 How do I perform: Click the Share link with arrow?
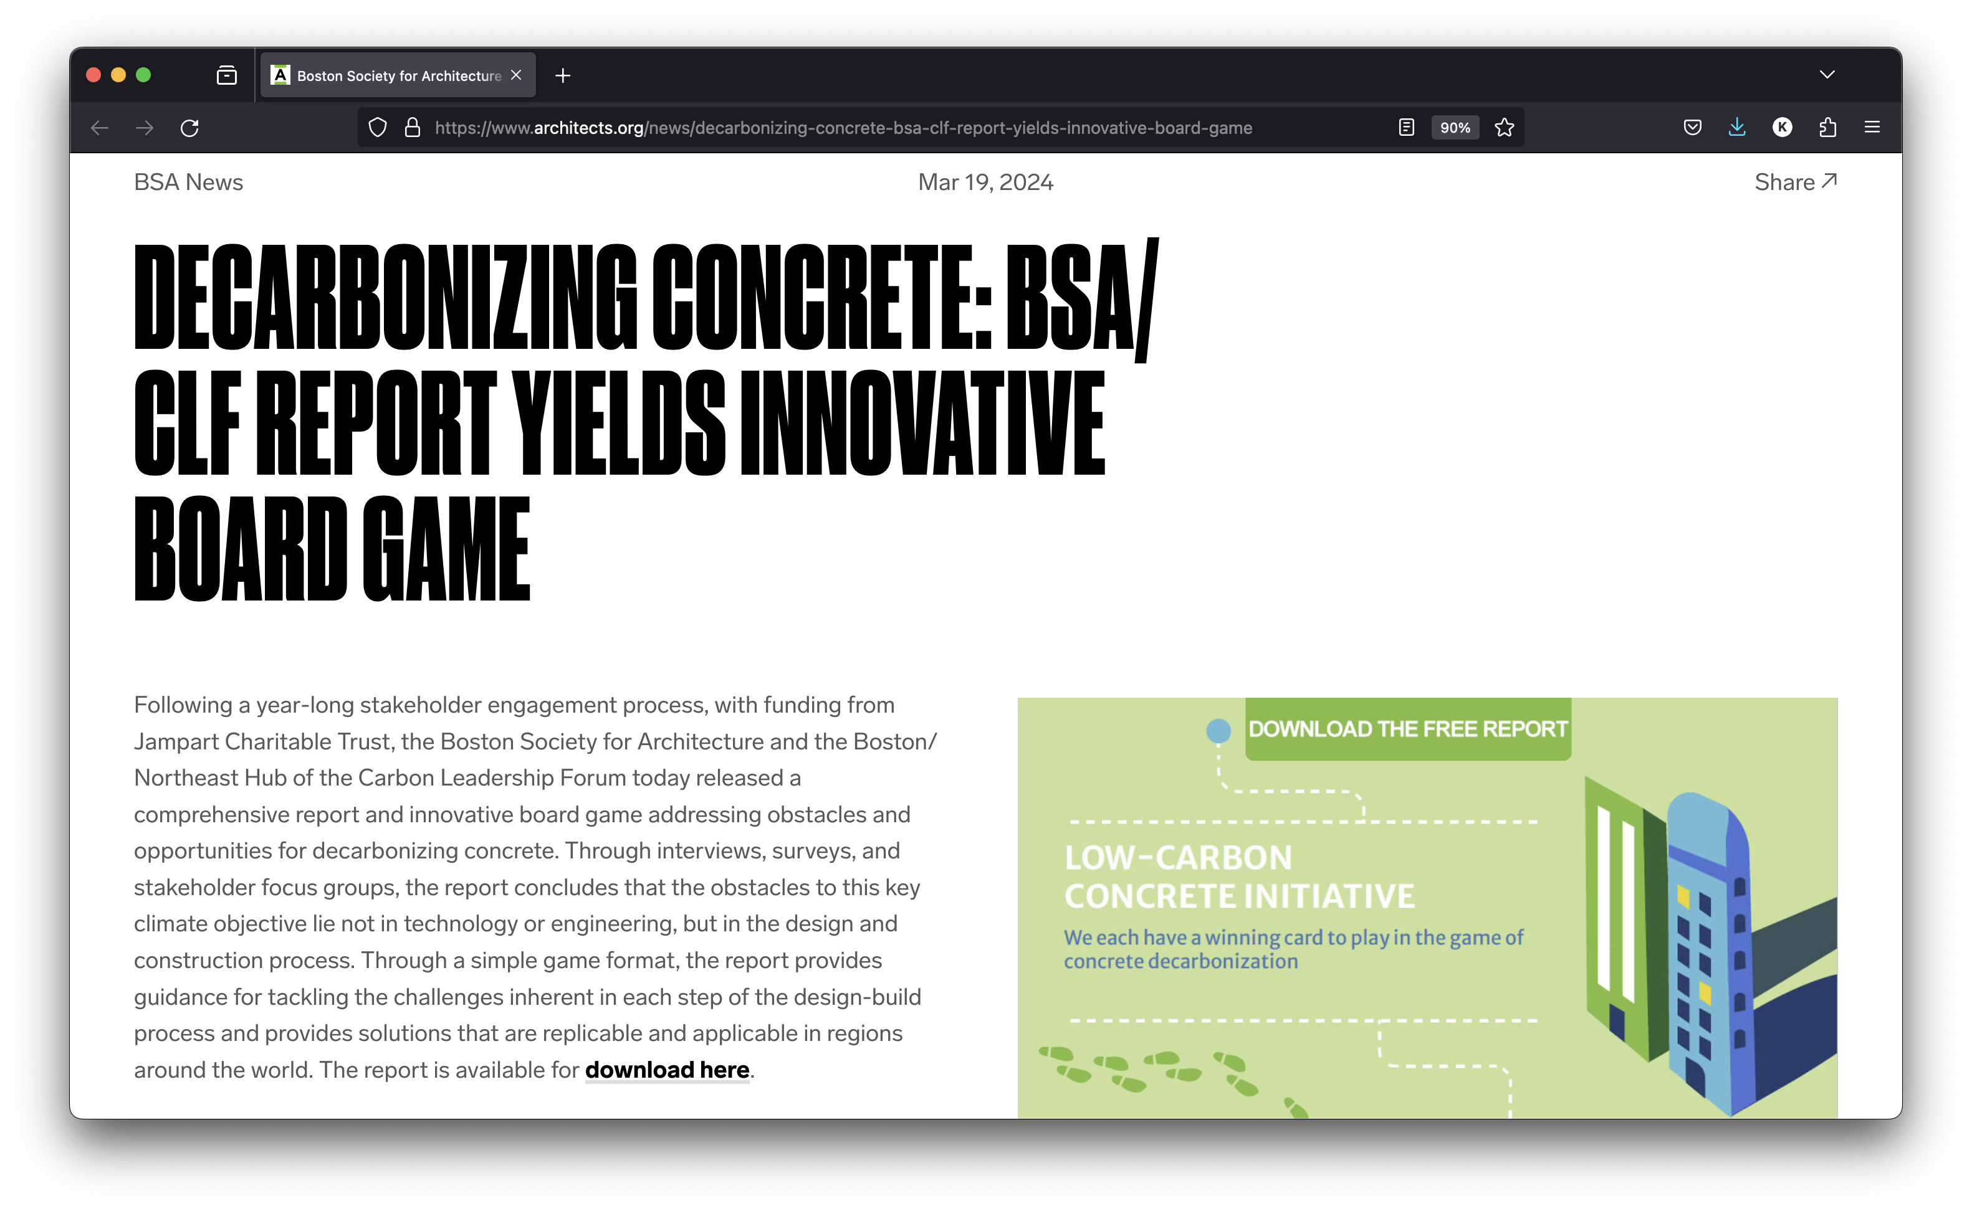click(1795, 183)
